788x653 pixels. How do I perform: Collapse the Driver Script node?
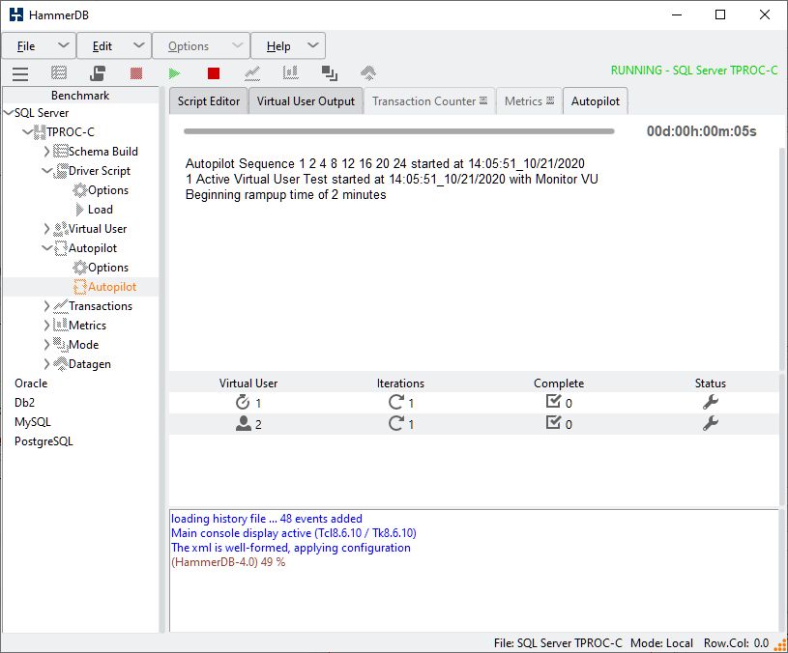click(46, 171)
